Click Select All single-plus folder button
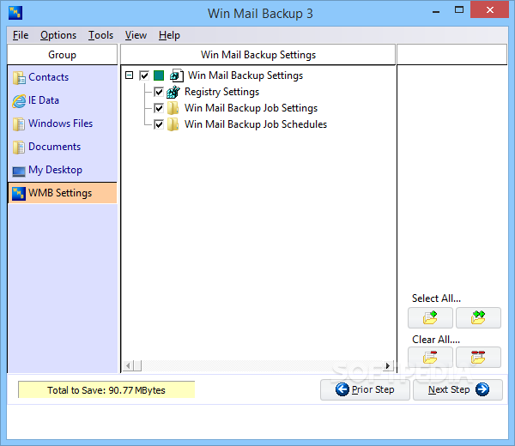Screen dimensions: 515x446 pyautogui.click(x=430, y=317)
